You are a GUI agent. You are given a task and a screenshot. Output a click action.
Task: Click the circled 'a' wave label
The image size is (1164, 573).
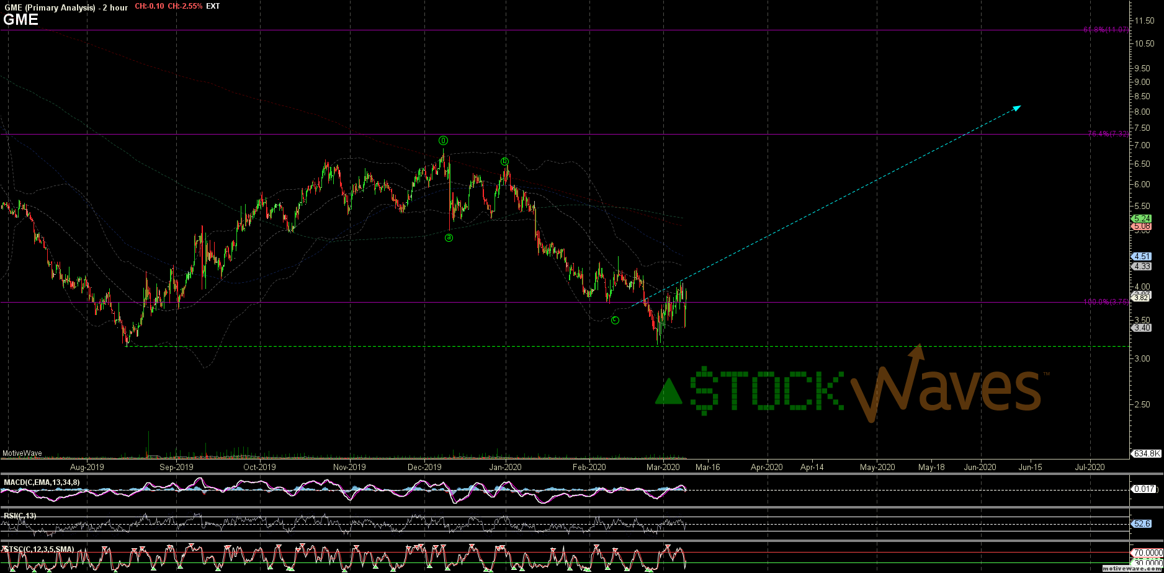(449, 238)
